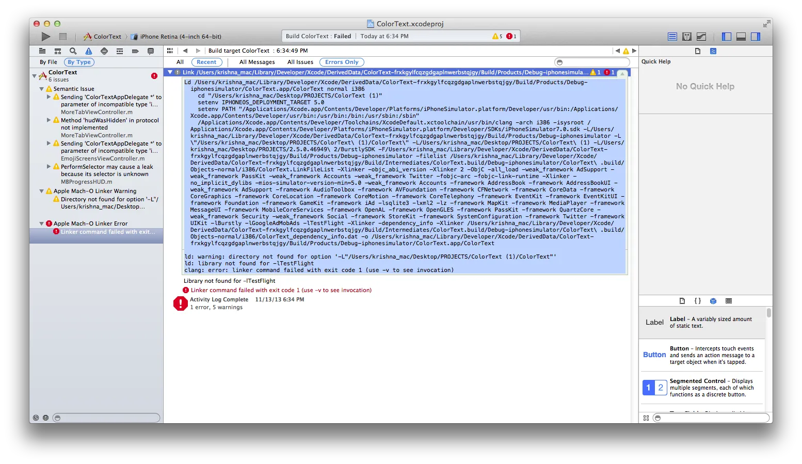Open the related items grid menu

170,51
